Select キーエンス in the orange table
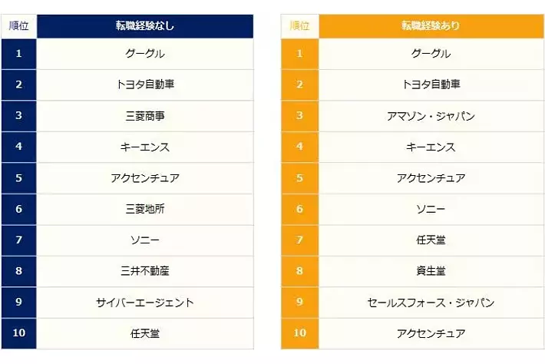The width and height of the screenshot is (545, 364). click(x=430, y=147)
